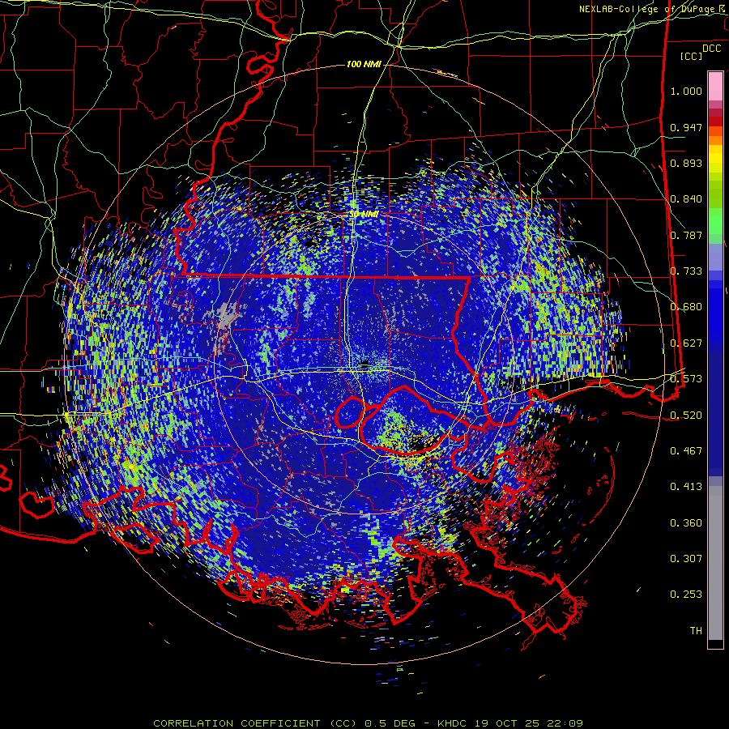The image size is (729, 729).
Task: Pick the bright blue swatch near 0.680
Action: [715, 312]
